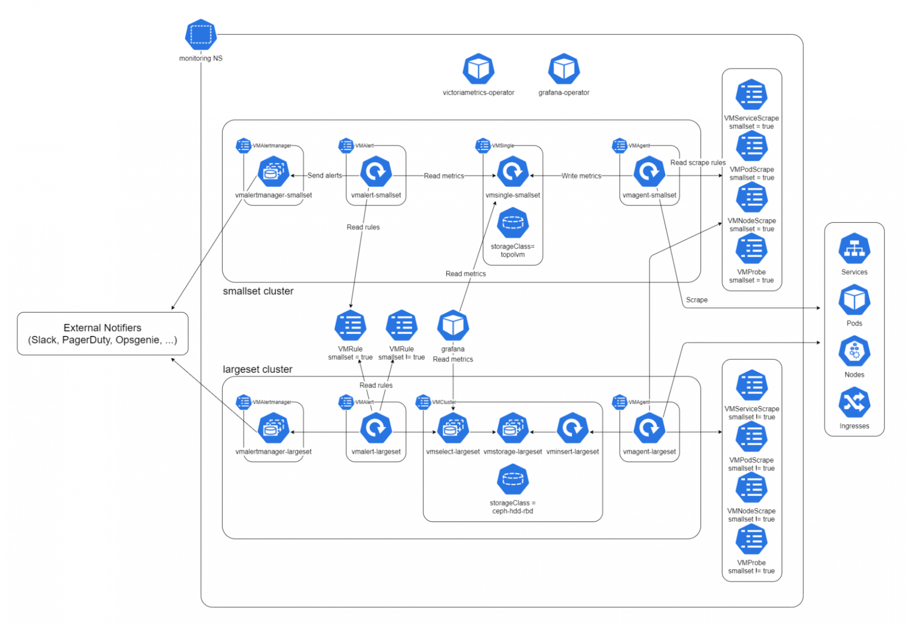Click the VMCluster CRD icon

(x=423, y=402)
